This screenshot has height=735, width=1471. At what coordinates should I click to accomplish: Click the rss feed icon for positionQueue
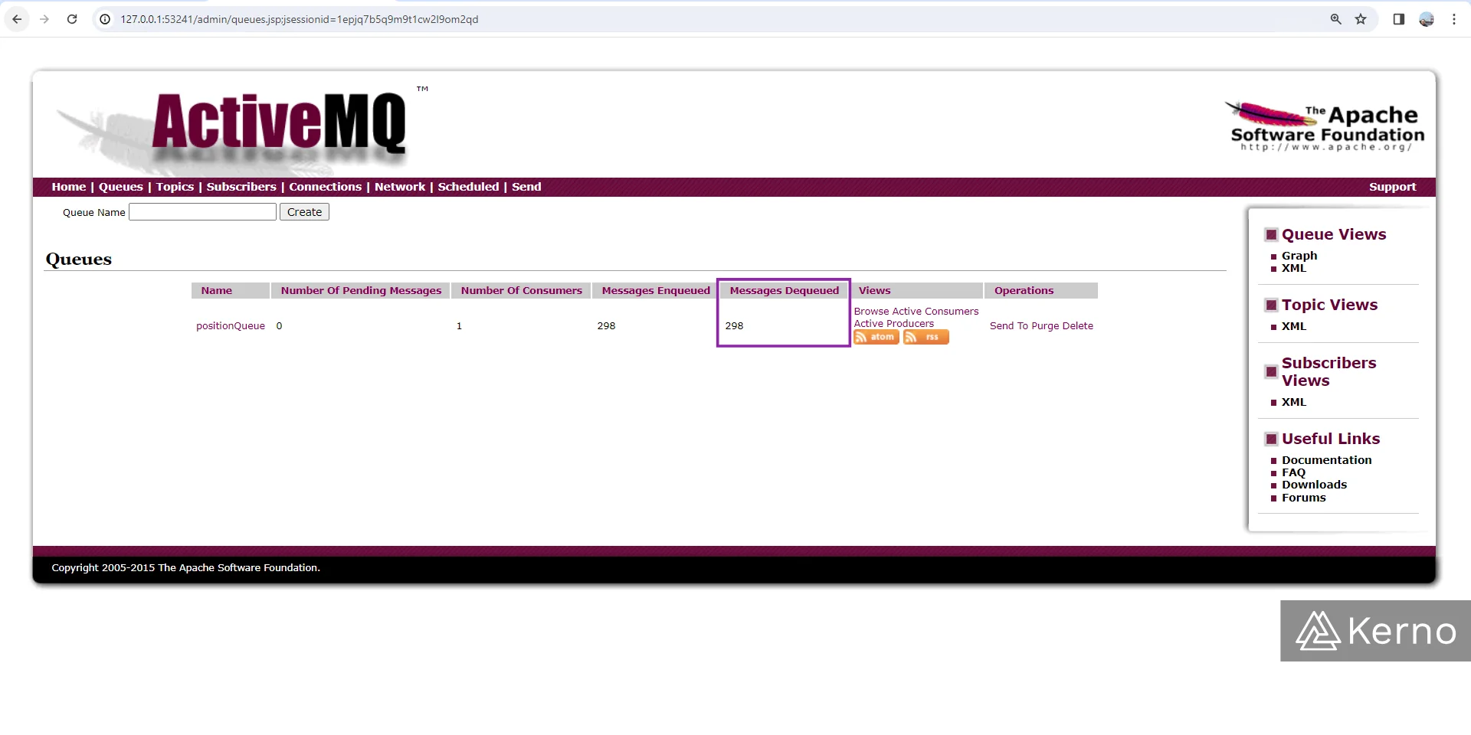pos(926,338)
